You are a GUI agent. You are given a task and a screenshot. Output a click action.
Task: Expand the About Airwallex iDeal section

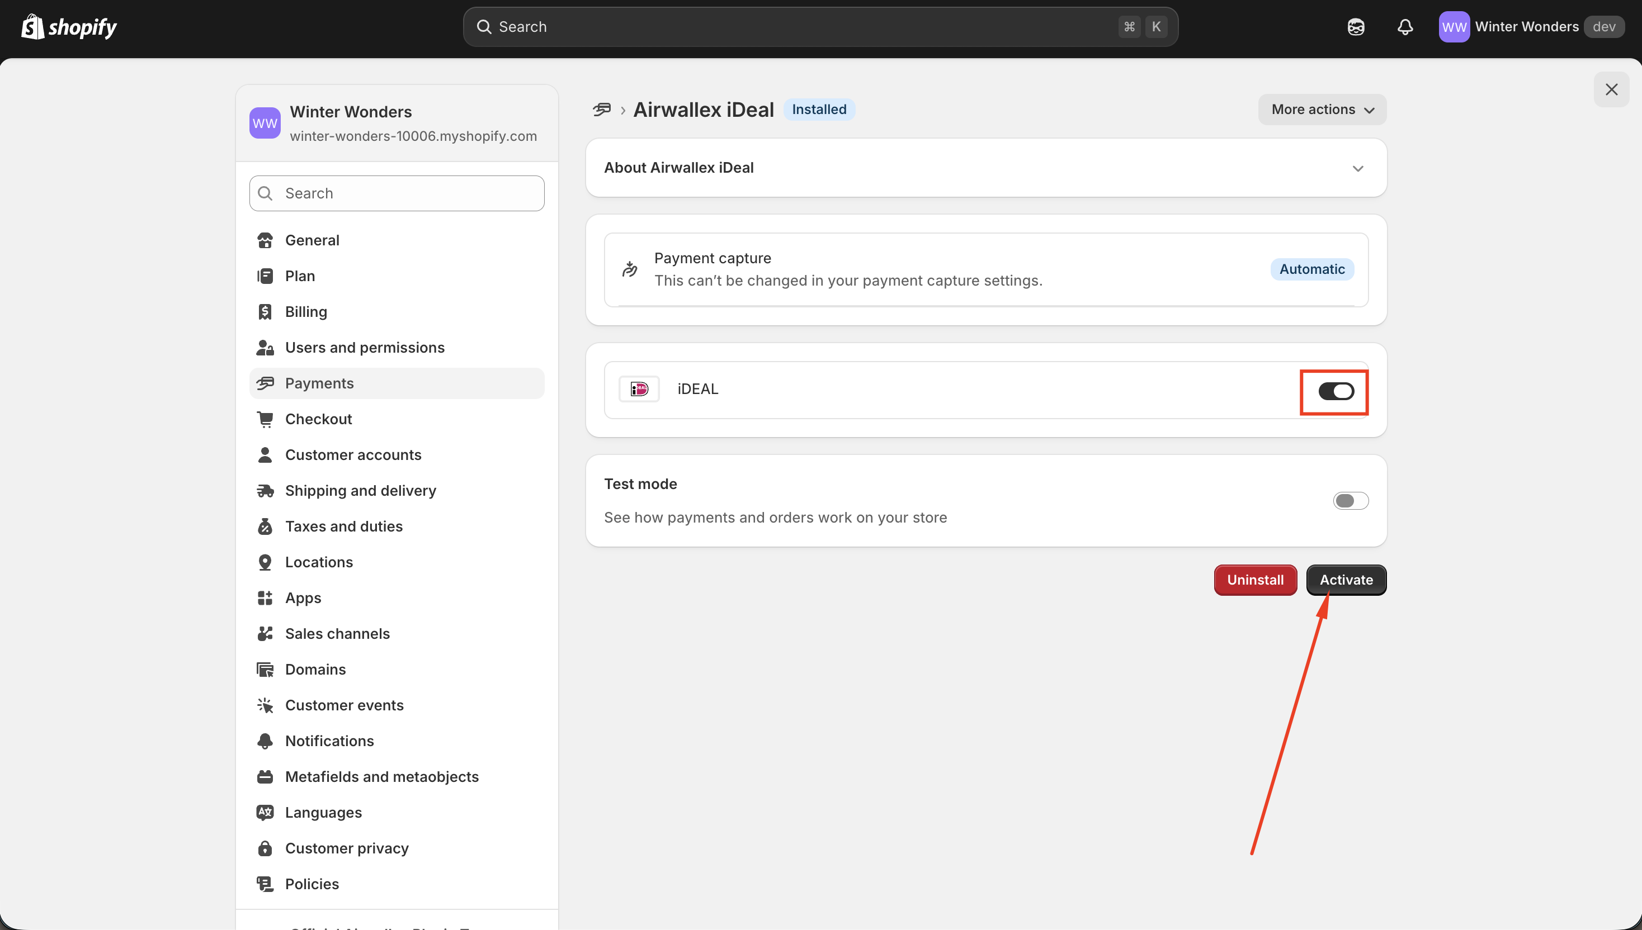point(1357,169)
